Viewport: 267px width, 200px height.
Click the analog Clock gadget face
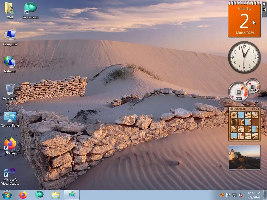pos(244,57)
